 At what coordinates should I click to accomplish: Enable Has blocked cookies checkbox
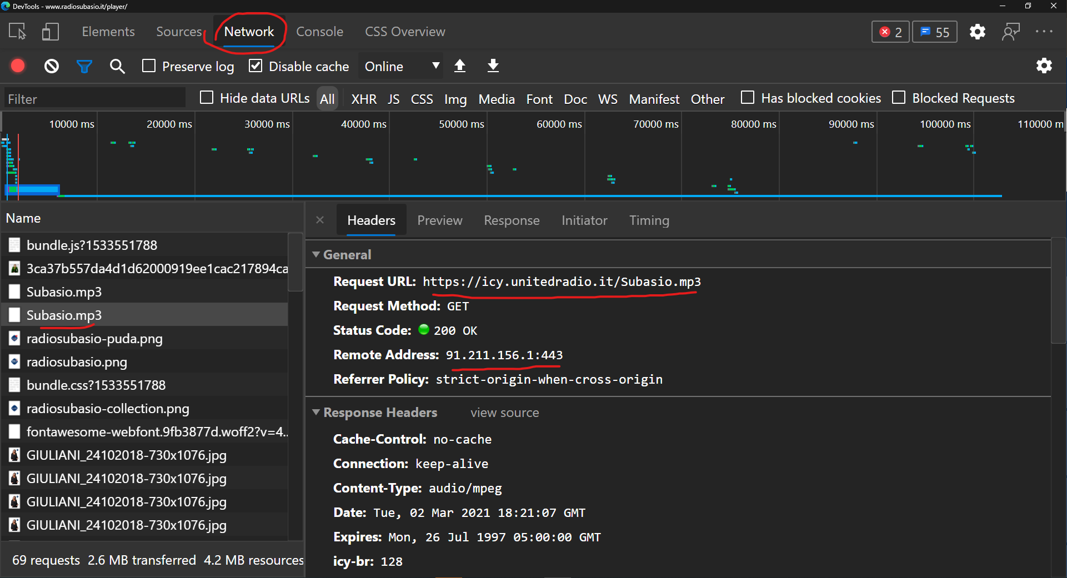pos(748,98)
